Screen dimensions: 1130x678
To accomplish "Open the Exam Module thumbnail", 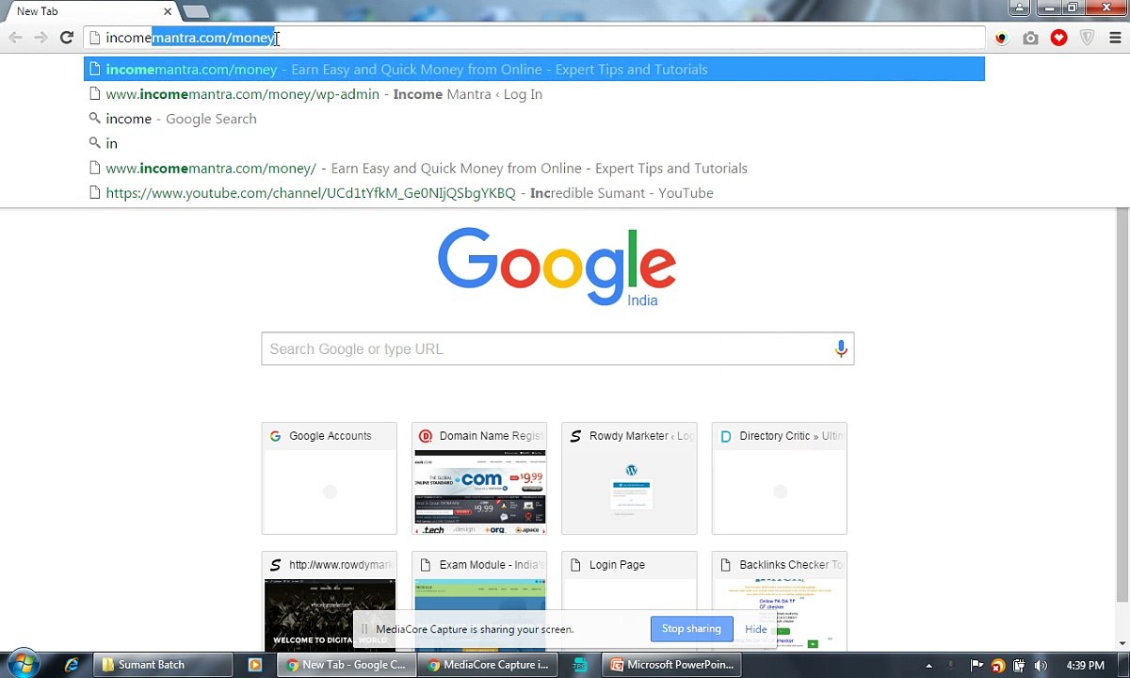I will pos(479,601).
